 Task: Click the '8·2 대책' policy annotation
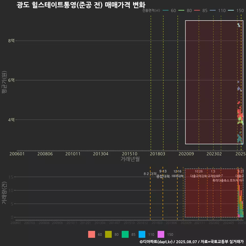(150, 174)
